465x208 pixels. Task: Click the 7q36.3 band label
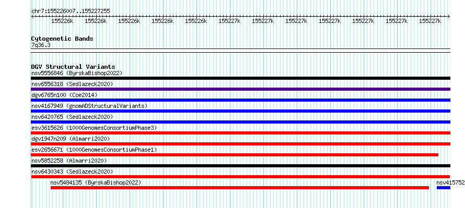41,45
